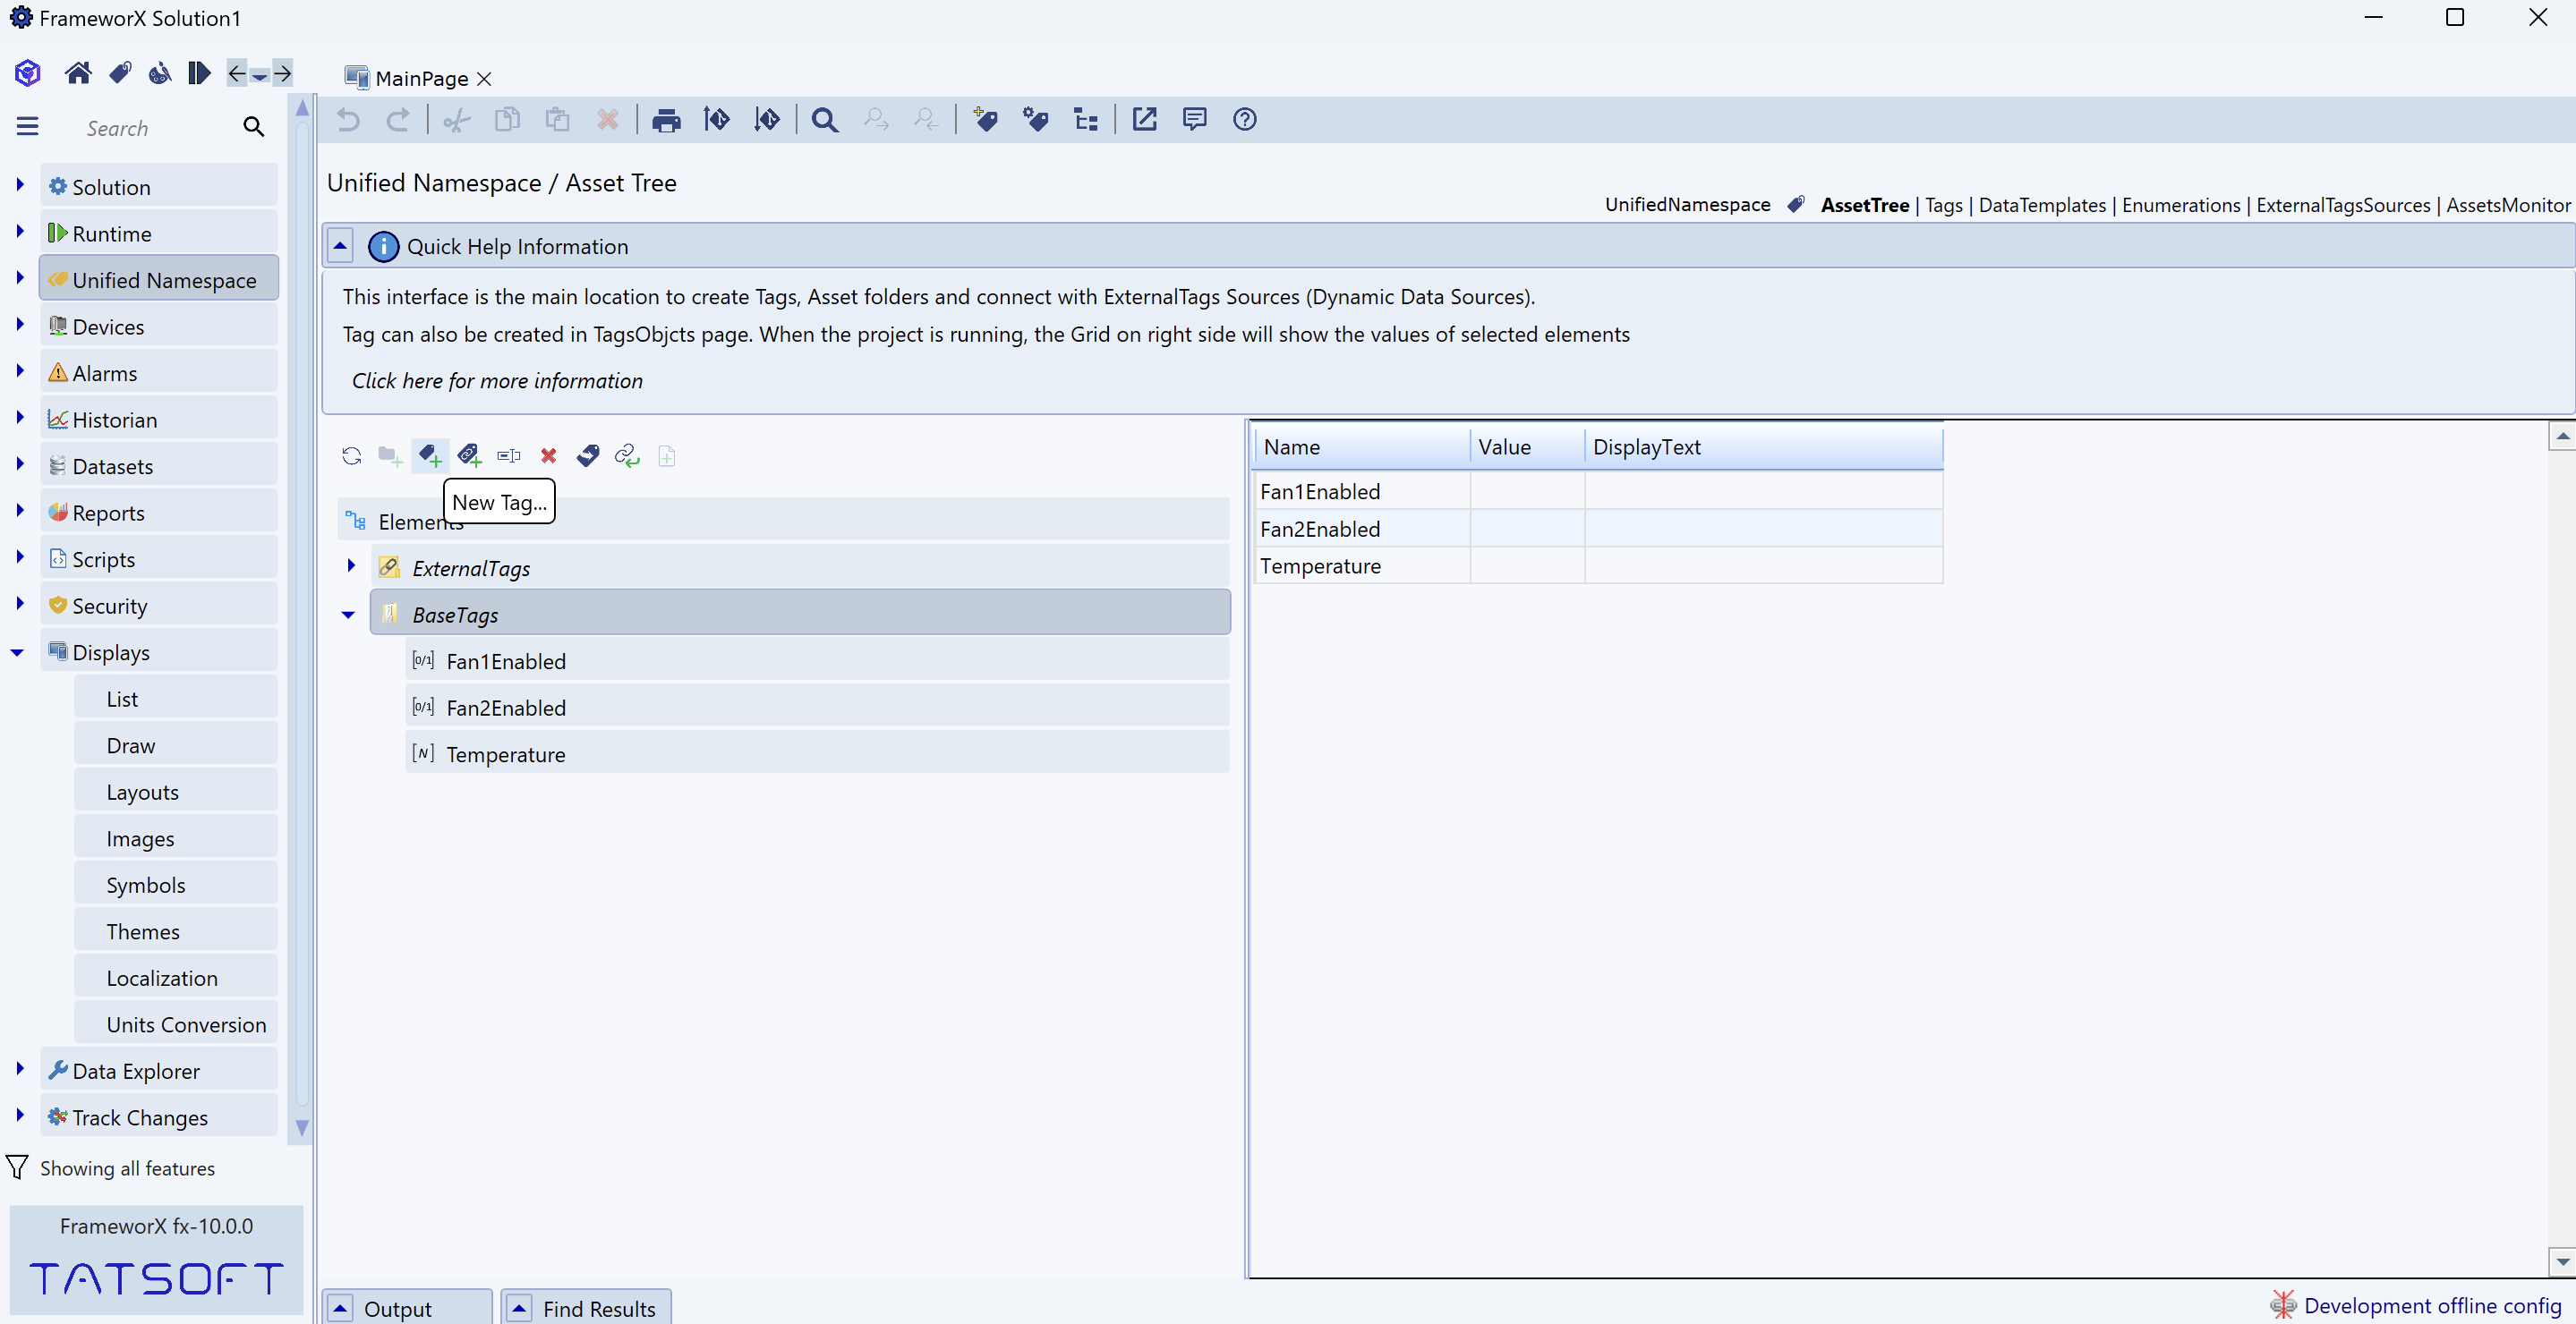The width and height of the screenshot is (2576, 1324).
Task: Open navigation history dropdown arrow
Action: 260,76
